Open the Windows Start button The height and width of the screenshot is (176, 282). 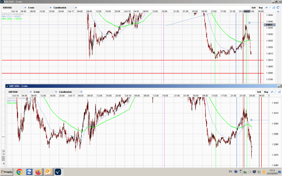tap(7, 172)
